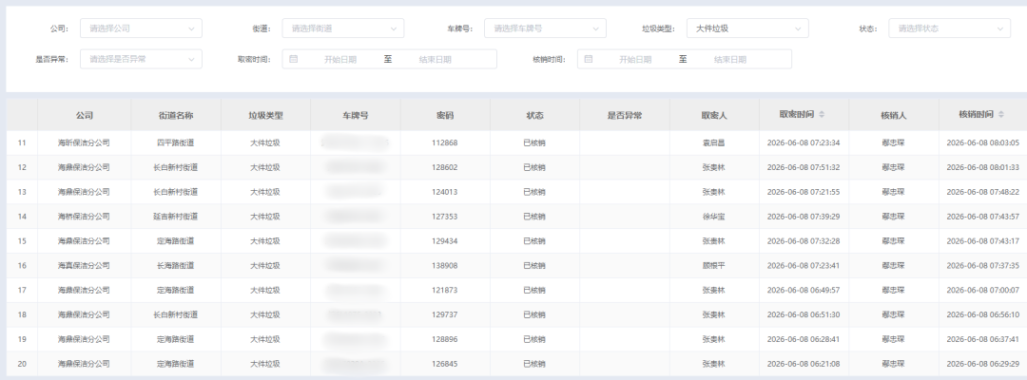Click password cell 128602

(445, 167)
